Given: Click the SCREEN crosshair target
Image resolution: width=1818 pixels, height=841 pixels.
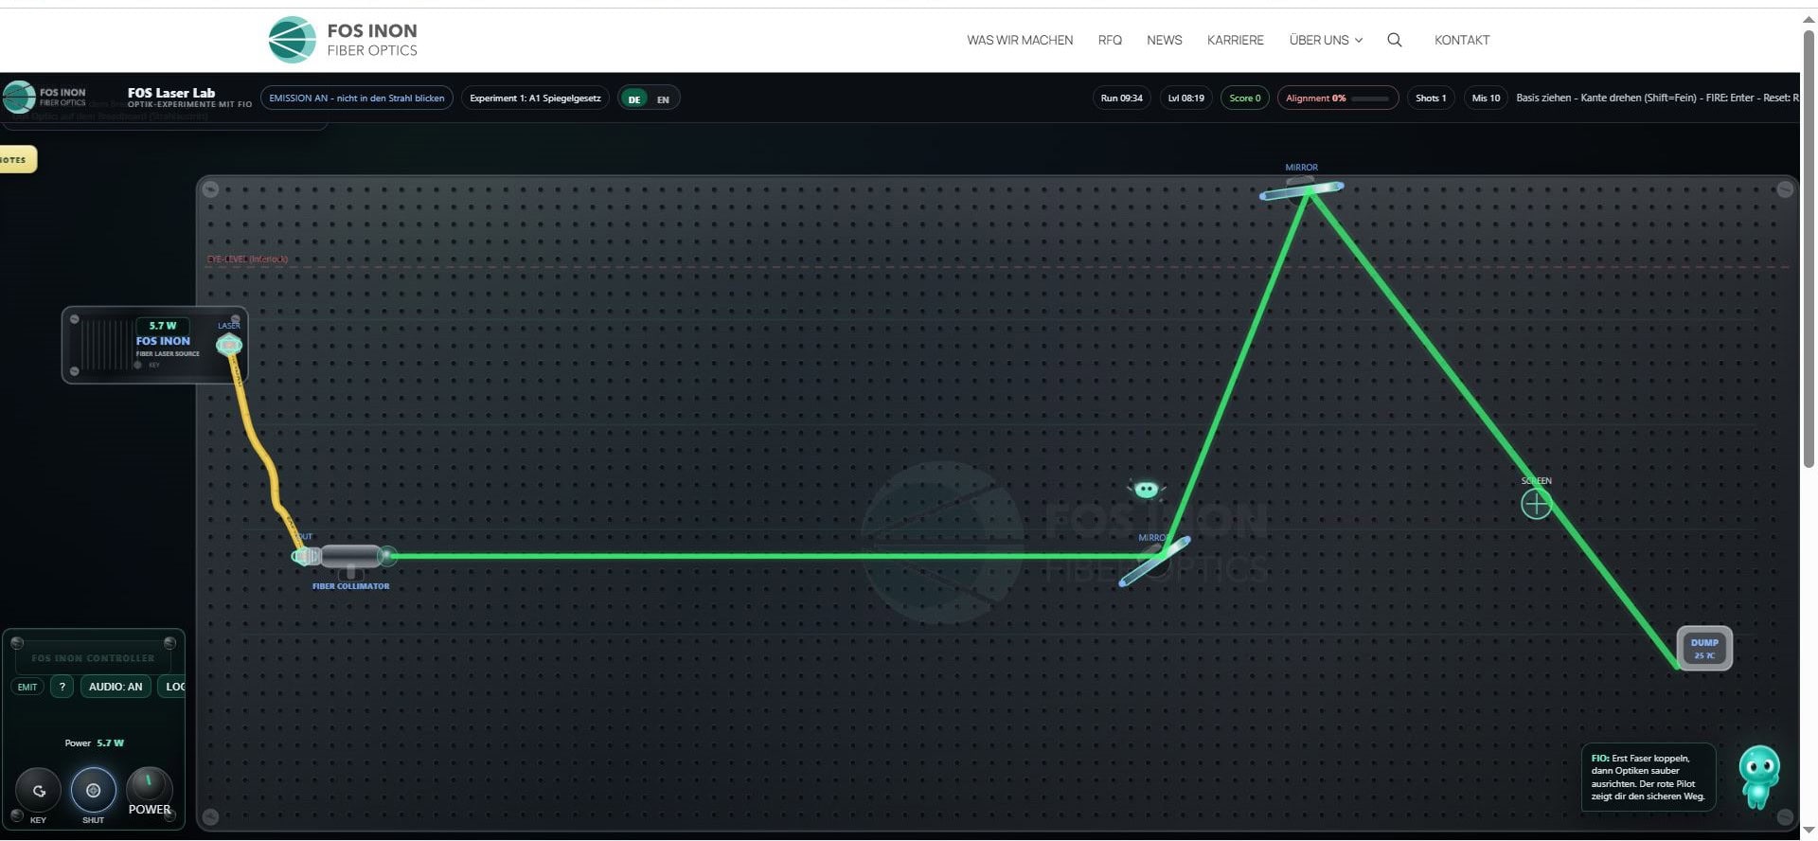Looking at the screenshot, I should 1536,504.
